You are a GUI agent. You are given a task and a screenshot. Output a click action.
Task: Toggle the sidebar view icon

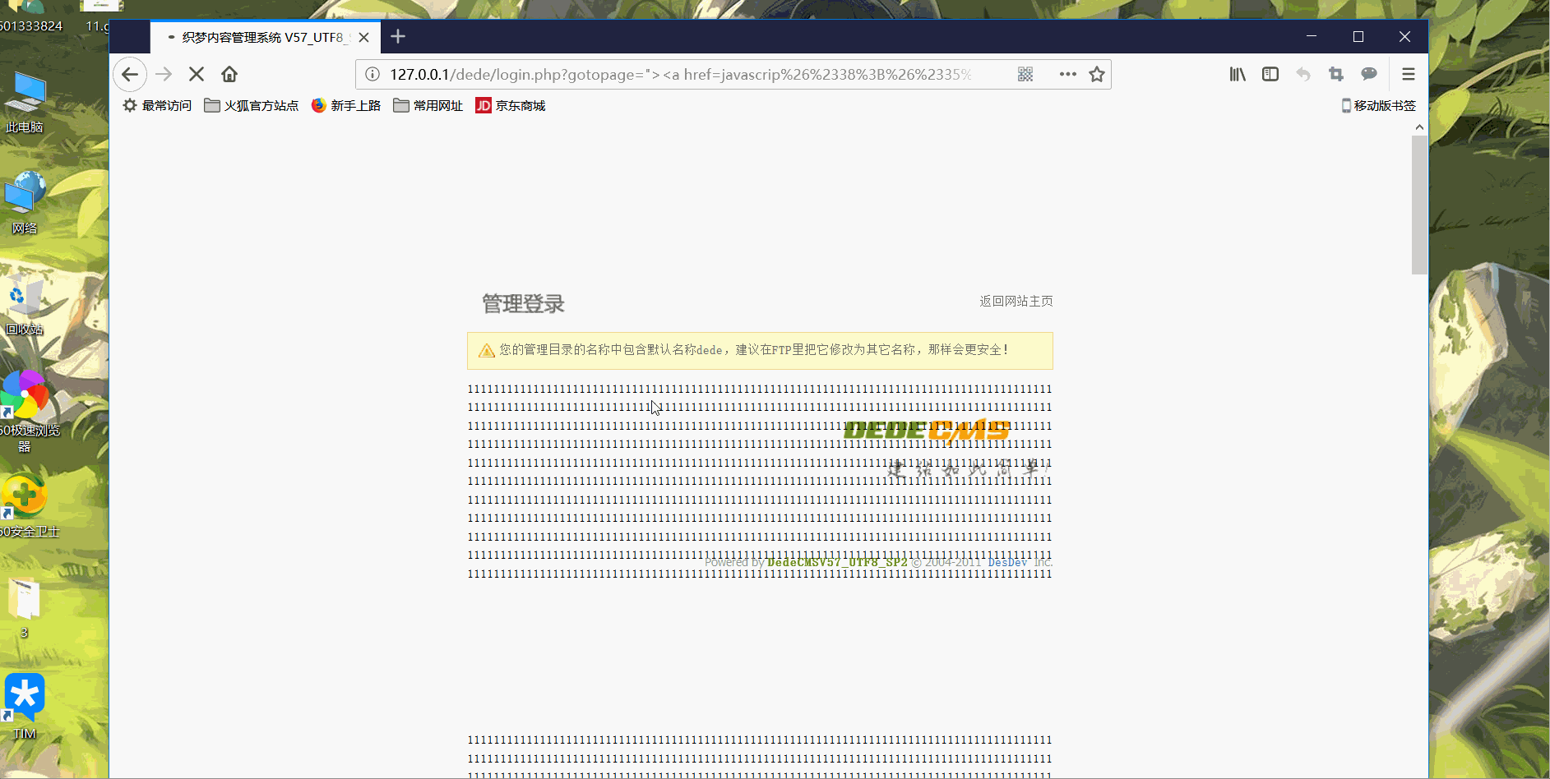click(x=1270, y=74)
